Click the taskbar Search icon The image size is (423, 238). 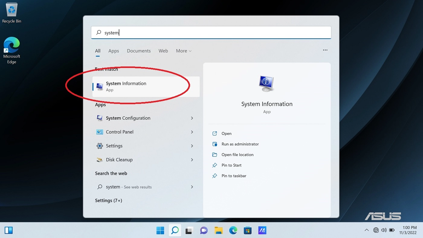[x=175, y=230]
